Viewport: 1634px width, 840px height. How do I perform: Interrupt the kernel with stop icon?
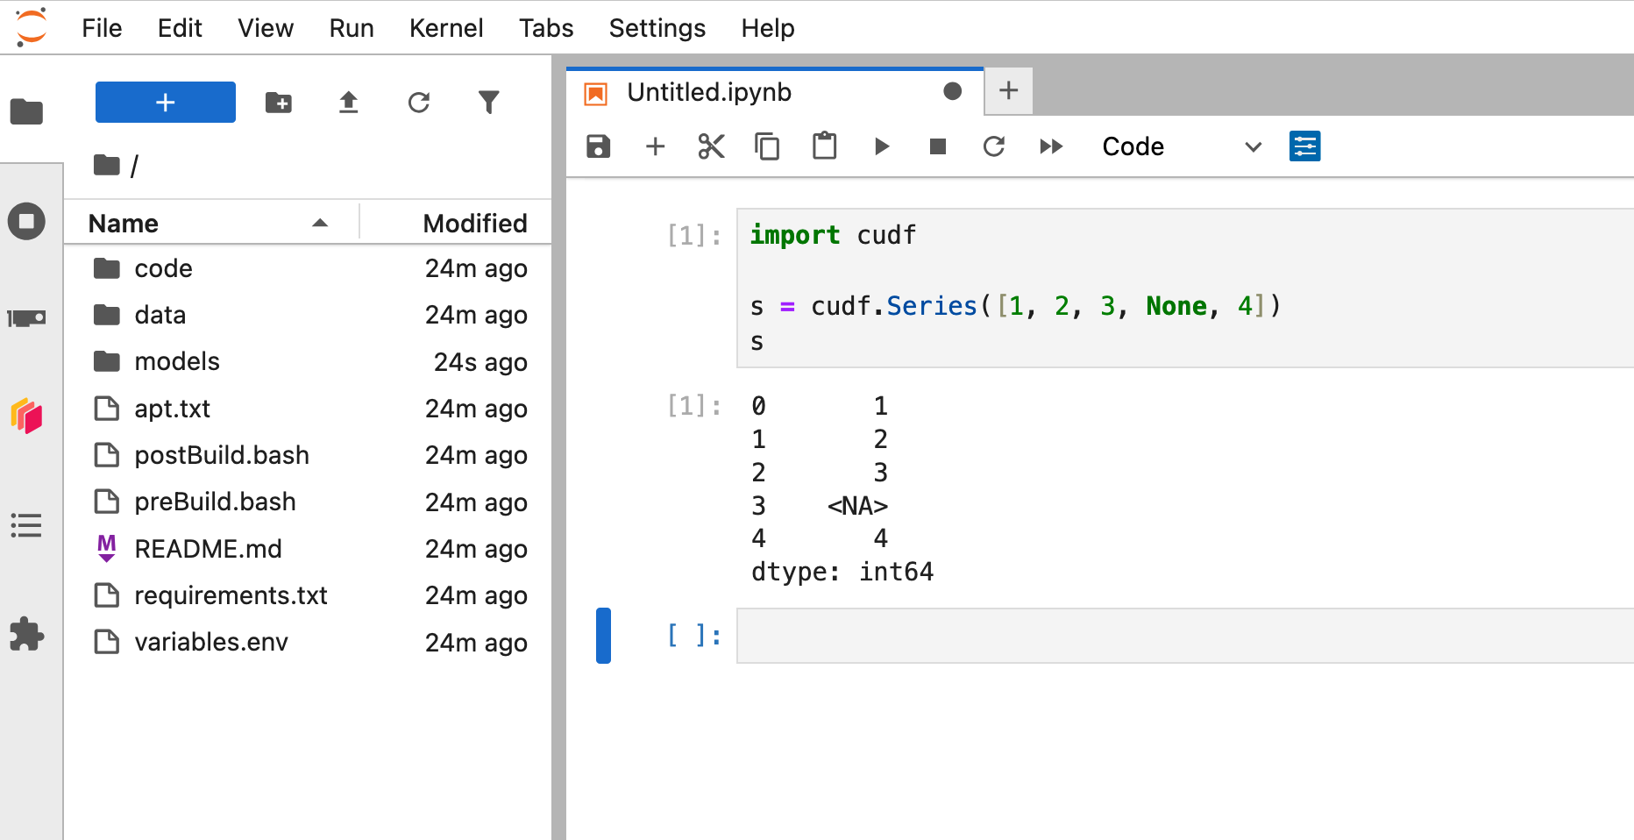(937, 146)
